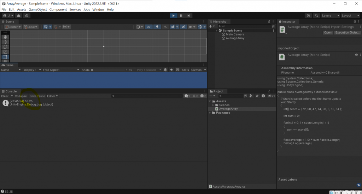
Task: Toggle Gizmos in the Game view
Action: [196, 70]
